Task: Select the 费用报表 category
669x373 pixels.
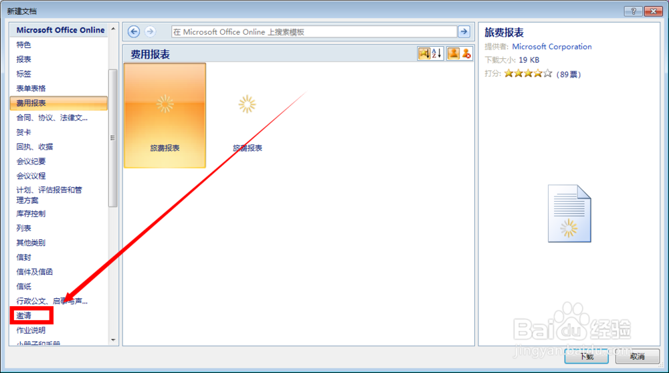Action: (x=58, y=103)
